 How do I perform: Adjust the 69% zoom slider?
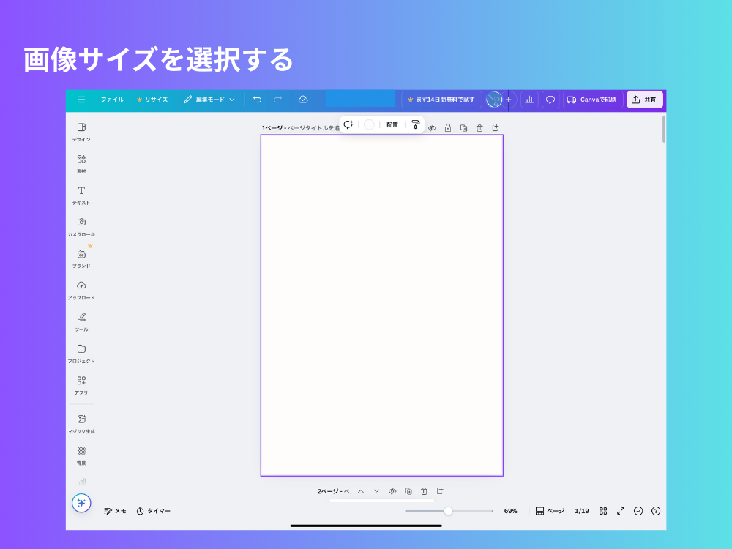click(x=449, y=510)
